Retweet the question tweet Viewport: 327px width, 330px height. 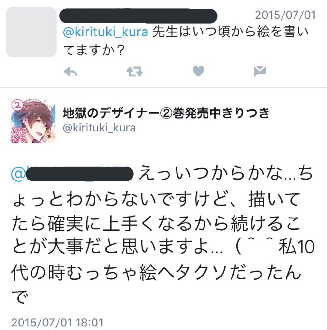[x=135, y=72]
